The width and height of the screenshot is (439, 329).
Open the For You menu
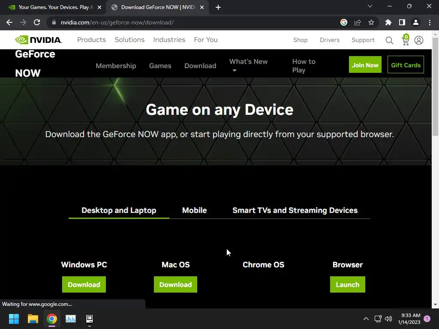click(206, 40)
